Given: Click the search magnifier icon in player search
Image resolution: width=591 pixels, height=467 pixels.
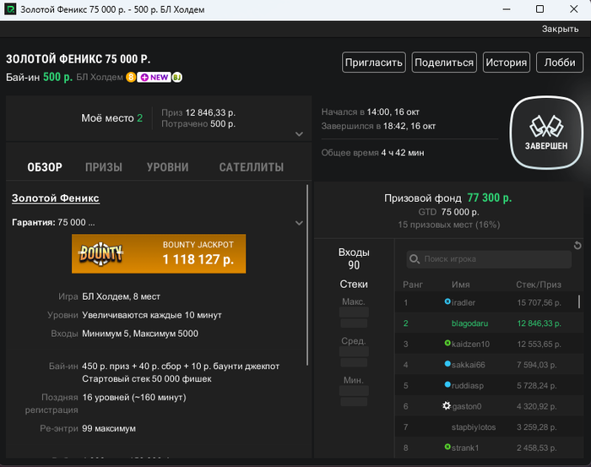Looking at the screenshot, I should [415, 259].
